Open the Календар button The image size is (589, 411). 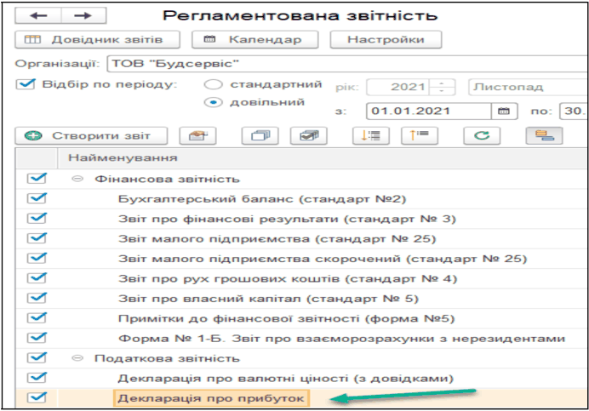click(x=255, y=39)
